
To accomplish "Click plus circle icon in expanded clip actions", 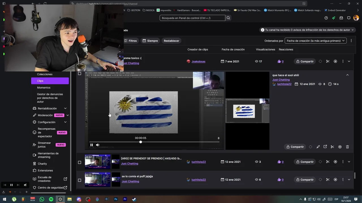I will coord(340,147).
